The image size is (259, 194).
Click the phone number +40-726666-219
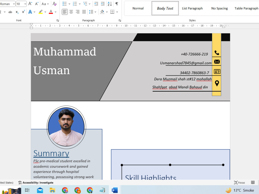(x=194, y=54)
